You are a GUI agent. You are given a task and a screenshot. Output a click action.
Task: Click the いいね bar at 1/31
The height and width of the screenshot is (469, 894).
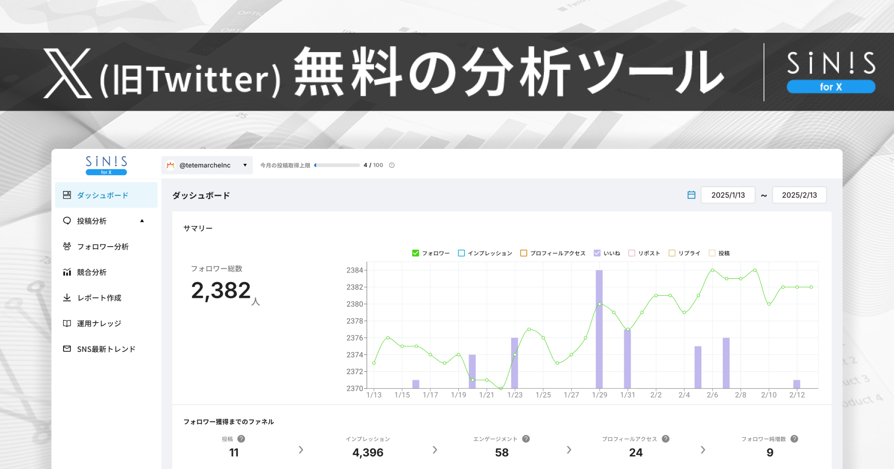point(628,358)
